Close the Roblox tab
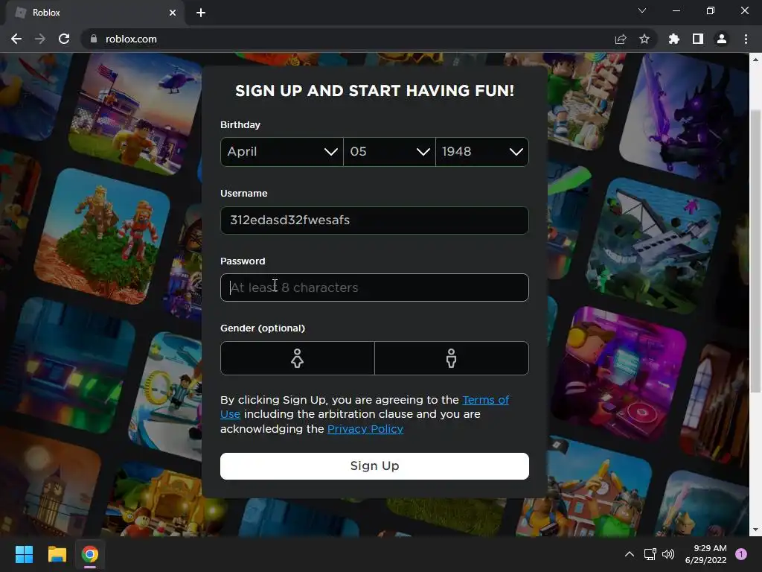Viewport: 762px width, 572px height. [x=173, y=13]
